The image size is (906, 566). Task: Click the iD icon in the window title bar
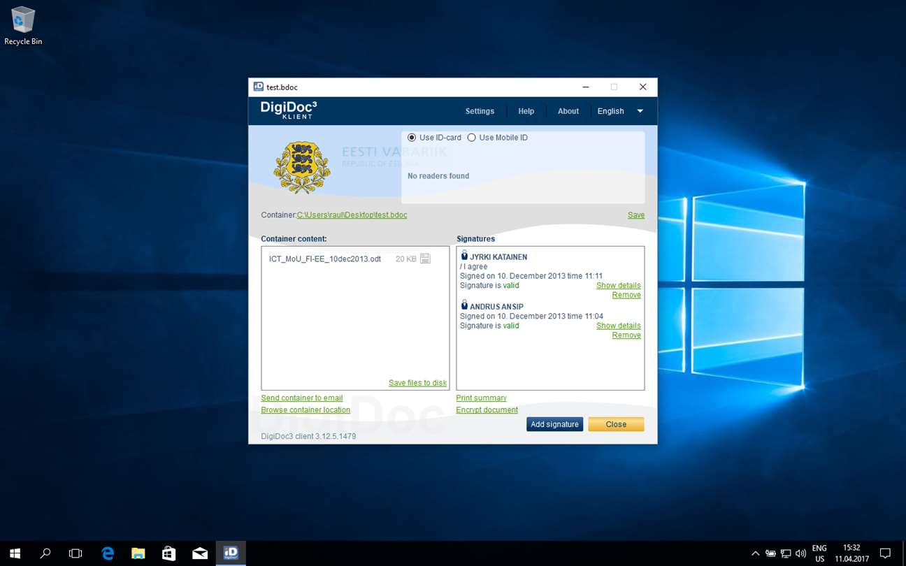[258, 87]
